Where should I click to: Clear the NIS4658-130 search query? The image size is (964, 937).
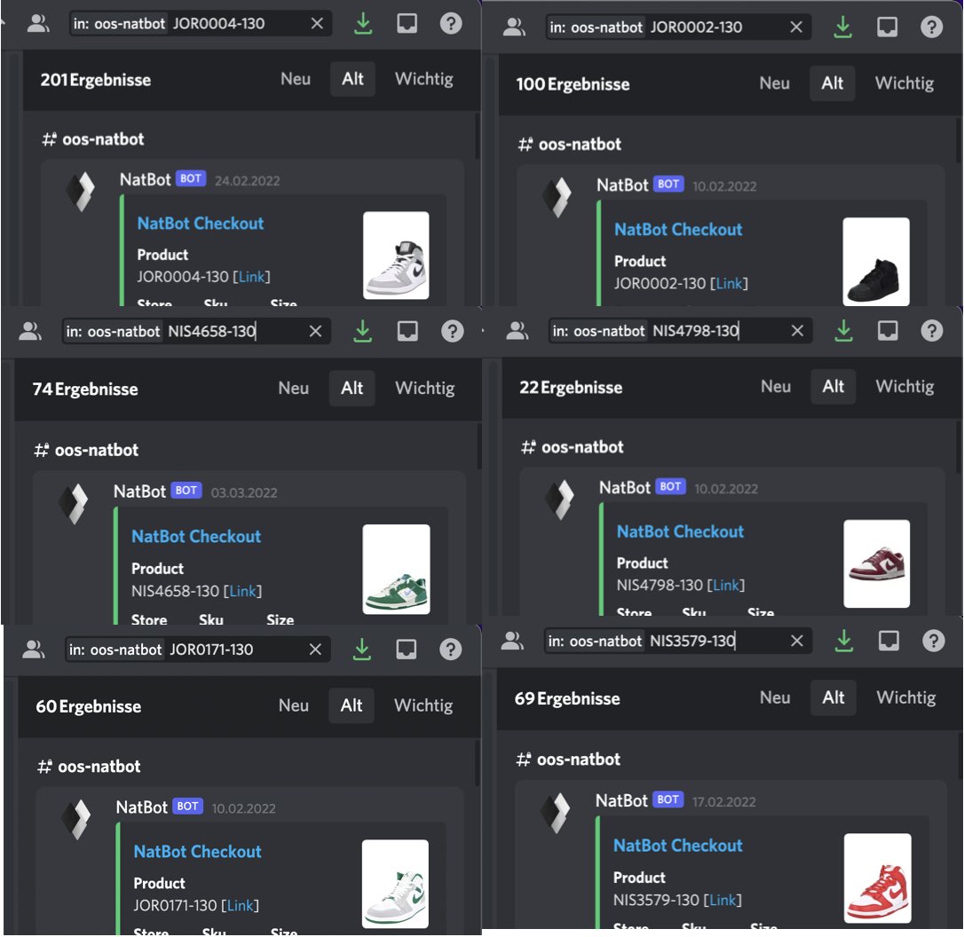point(315,332)
